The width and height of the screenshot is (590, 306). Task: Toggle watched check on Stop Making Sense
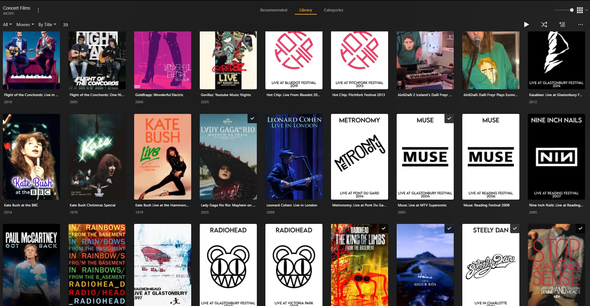point(580,229)
